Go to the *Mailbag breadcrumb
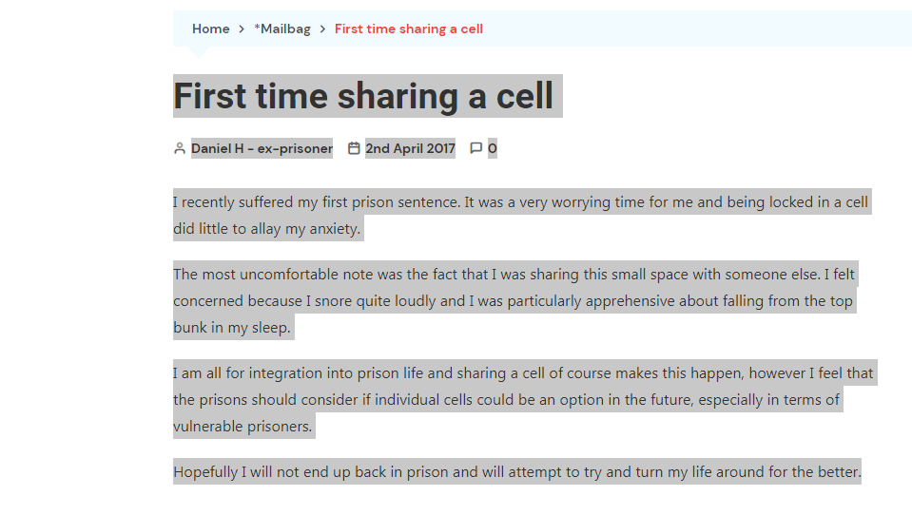The height and width of the screenshot is (515, 912). coord(282,29)
